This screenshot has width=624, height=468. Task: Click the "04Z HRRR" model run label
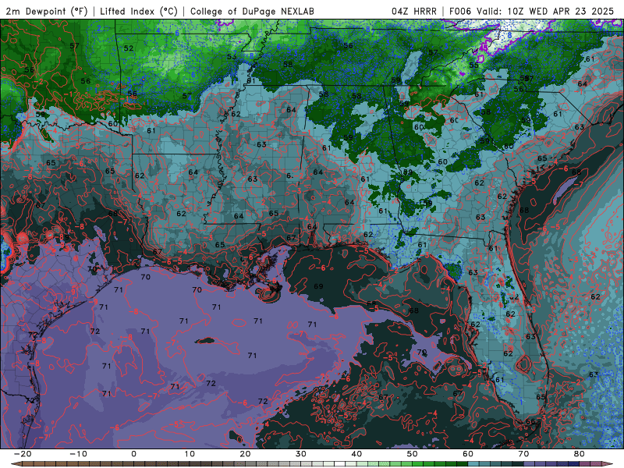tap(414, 11)
